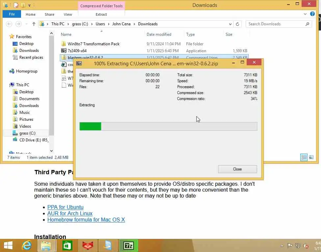The image size is (321, 252).
Task: Click 'John Cena' in the address breadcrumb
Action: [121, 24]
